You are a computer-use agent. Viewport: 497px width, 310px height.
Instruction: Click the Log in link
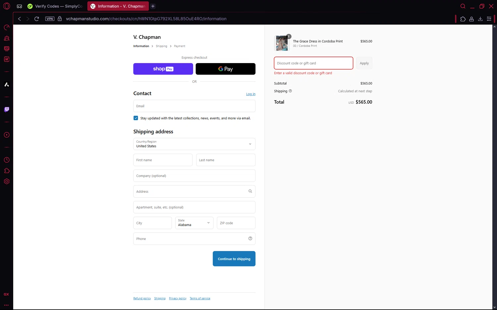[251, 94]
